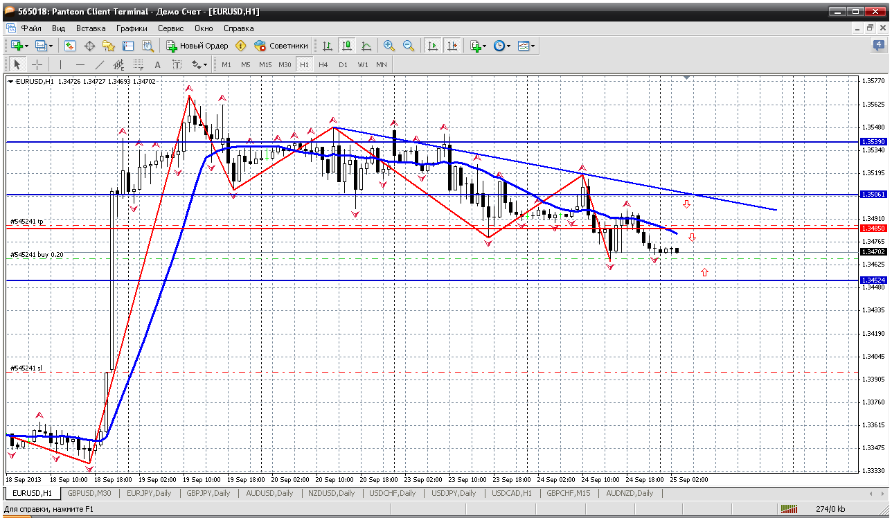This screenshot has height=518, width=892.
Task: Switch to the GBPUSD,M30 chart tab
Action: (89, 493)
